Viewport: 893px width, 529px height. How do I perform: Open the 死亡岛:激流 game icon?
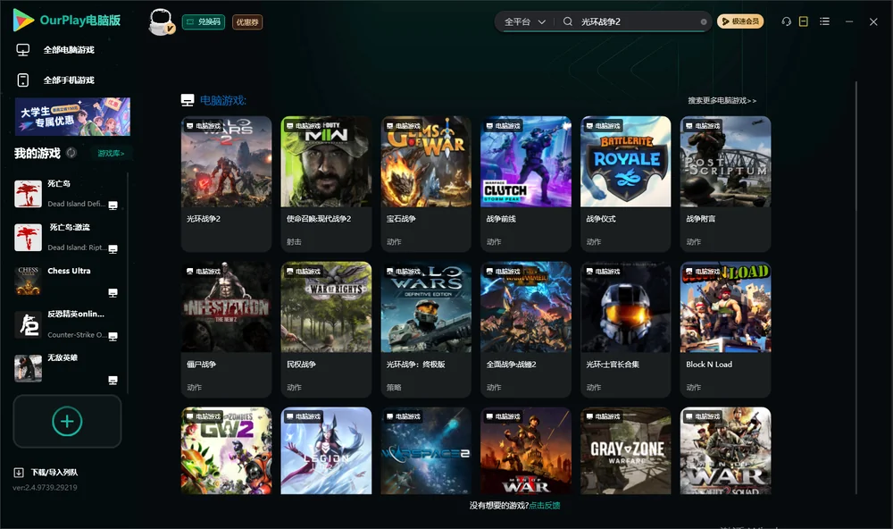(x=28, y=238)
